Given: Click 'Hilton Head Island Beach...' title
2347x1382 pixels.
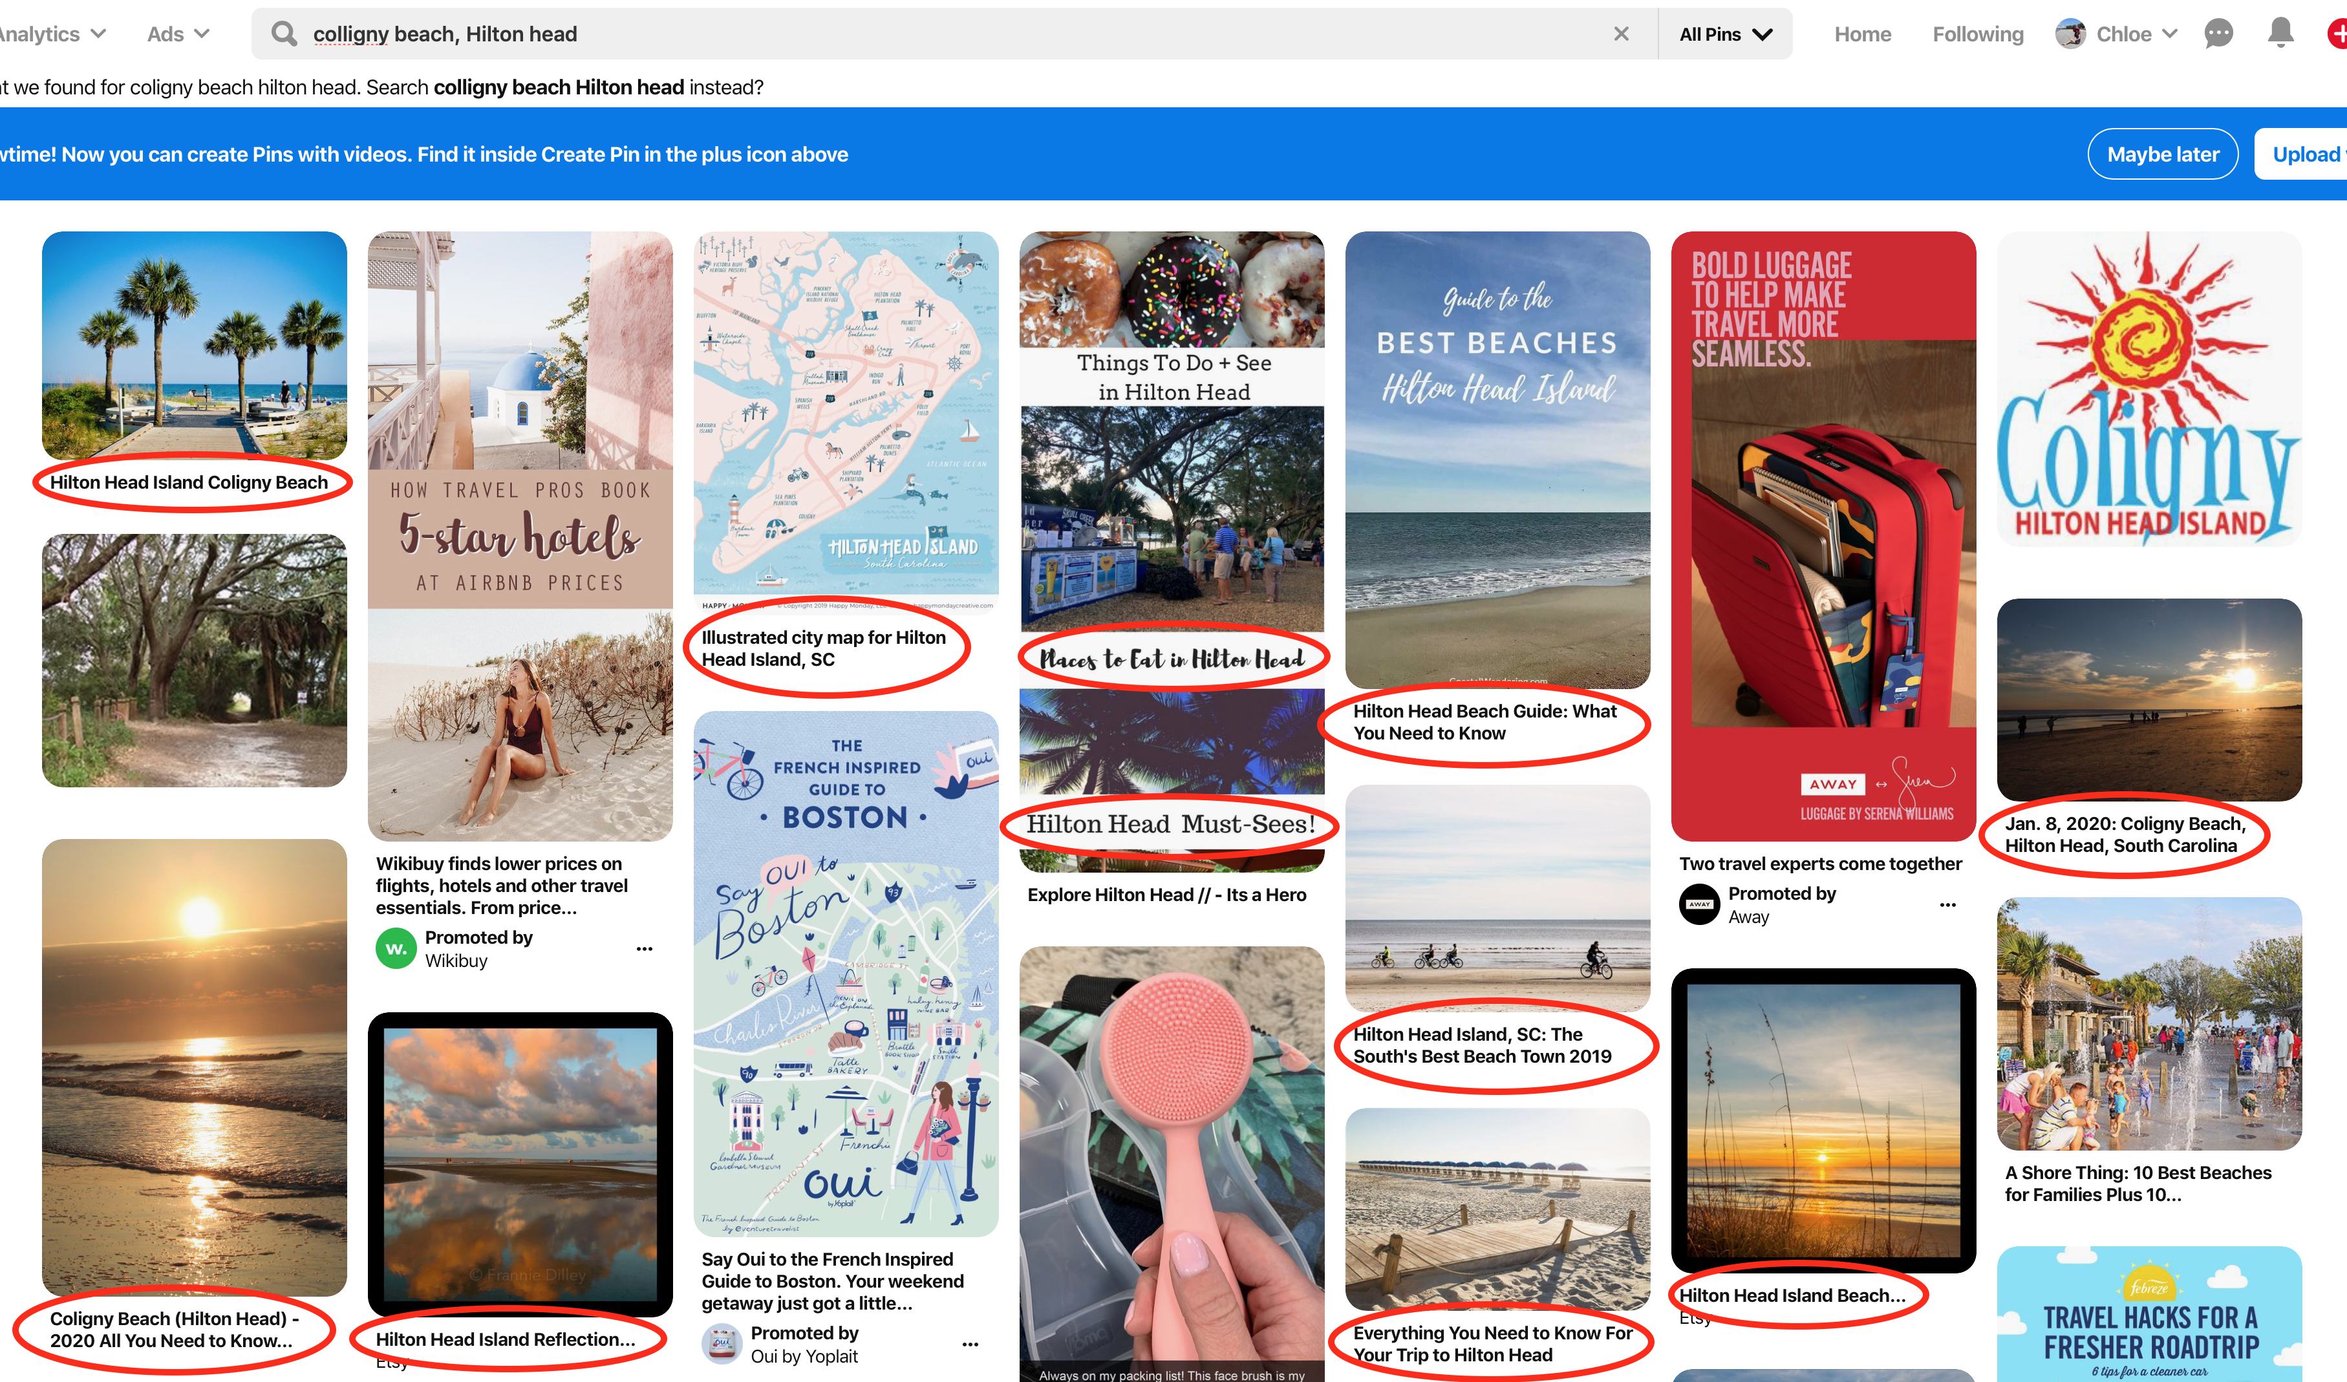Looking at the screenshot, I should 1793,1295.
